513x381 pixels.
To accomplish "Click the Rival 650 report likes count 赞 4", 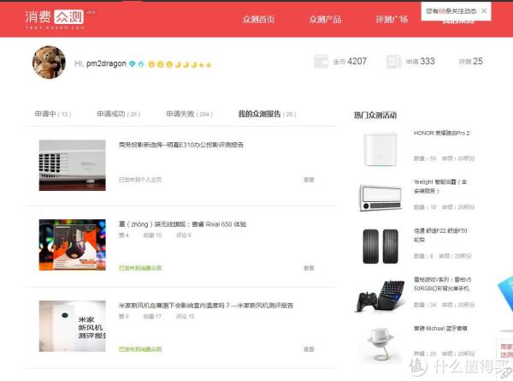I will click(124, 235).
